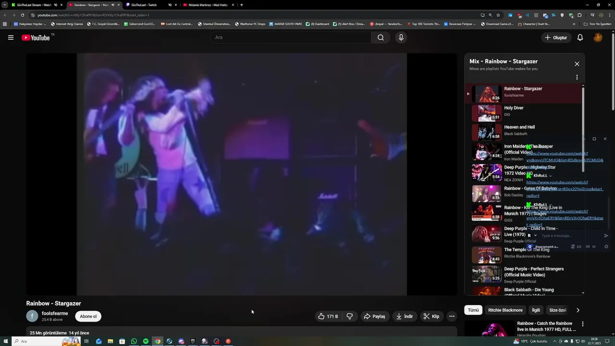Open the foolsfearme channel name link

pos(55,313)
